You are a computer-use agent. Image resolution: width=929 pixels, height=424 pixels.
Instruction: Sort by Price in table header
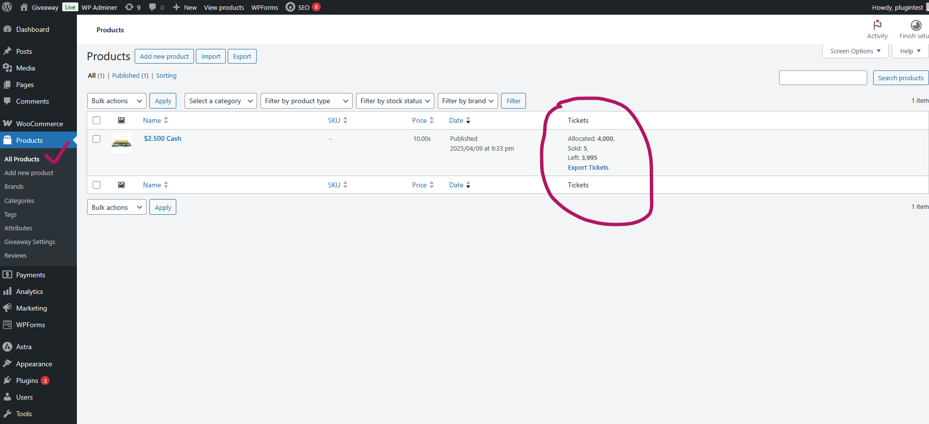(x=423, y=120)
